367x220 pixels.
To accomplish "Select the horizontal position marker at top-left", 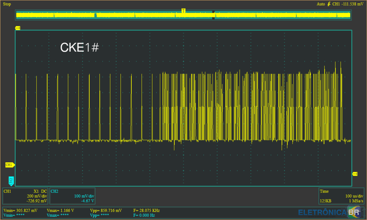I will click(17, 28).
